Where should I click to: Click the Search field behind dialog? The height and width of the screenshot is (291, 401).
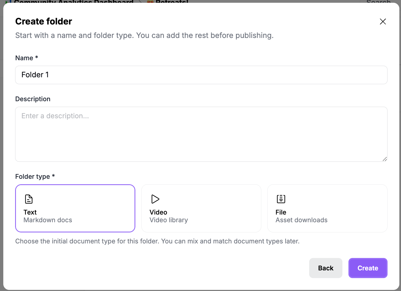(378, 2)
